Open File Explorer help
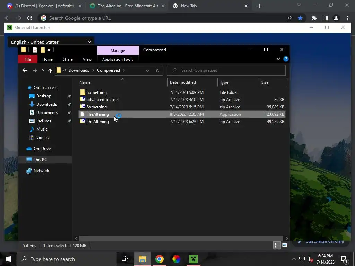Screen dimensions: 355x266 [286, 59]
